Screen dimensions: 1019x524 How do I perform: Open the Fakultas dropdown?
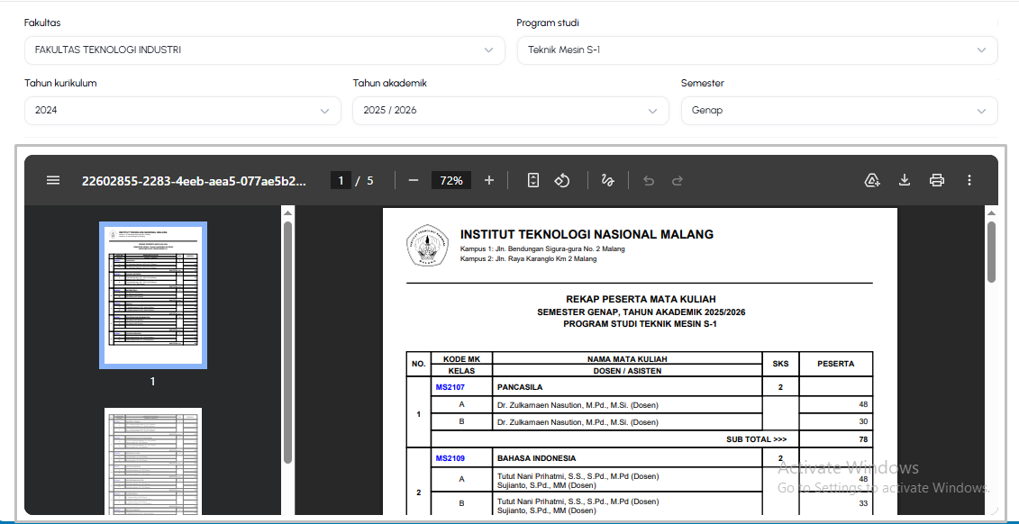tap(265, 50)
